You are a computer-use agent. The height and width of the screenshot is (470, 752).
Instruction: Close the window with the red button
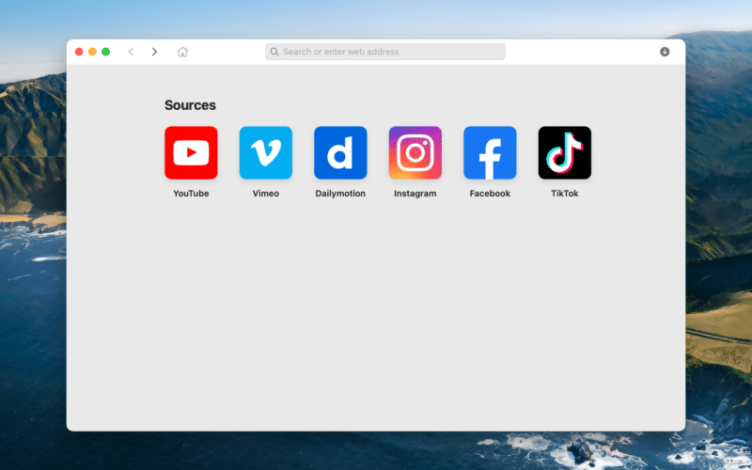pos(79,52)
